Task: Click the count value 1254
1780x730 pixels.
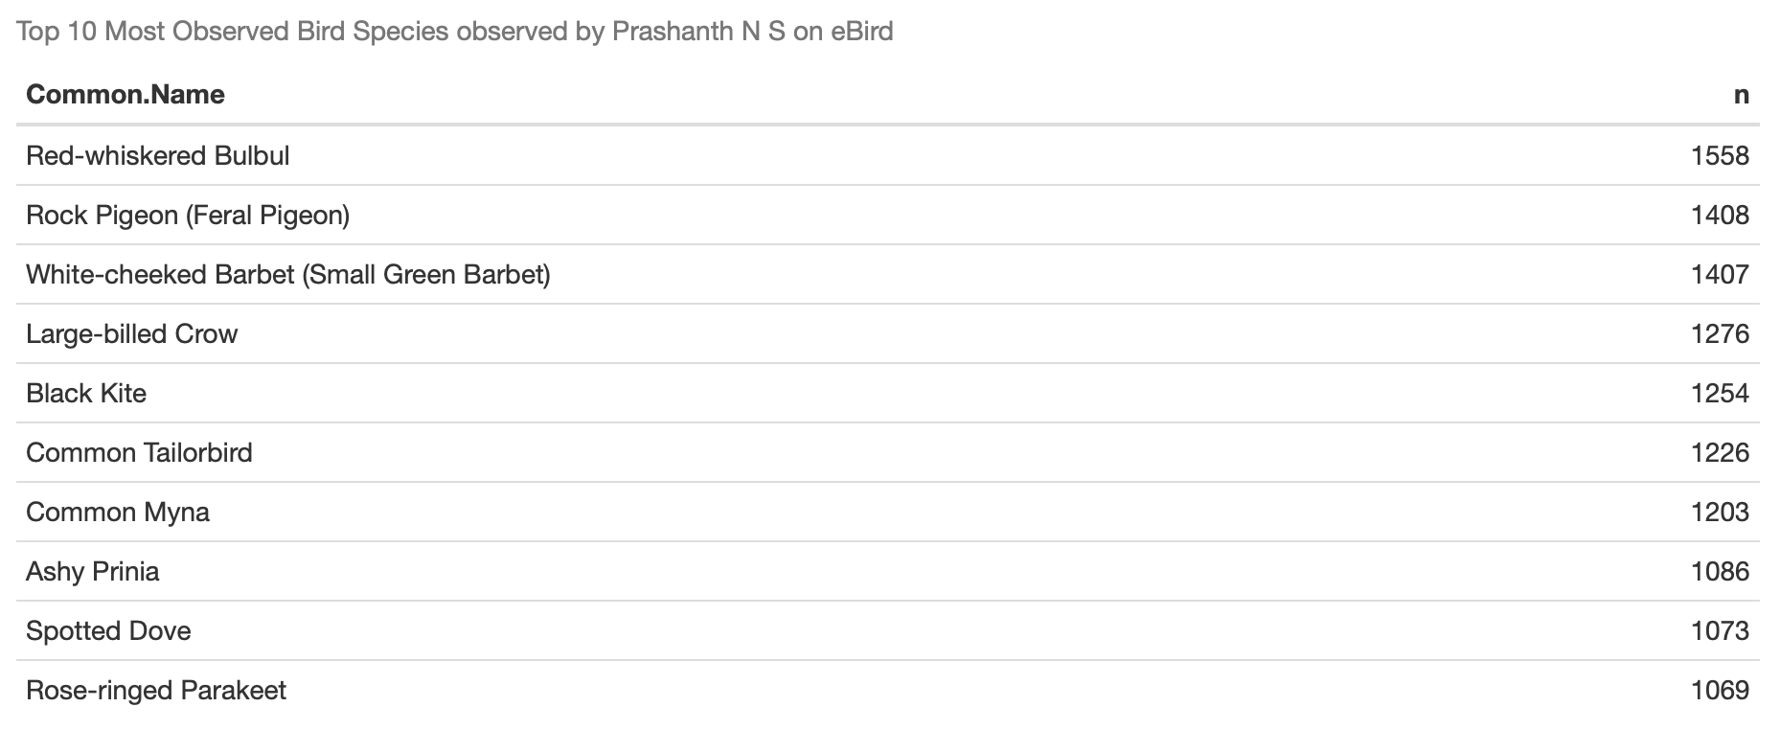Action: click(x=1720, y=393)
